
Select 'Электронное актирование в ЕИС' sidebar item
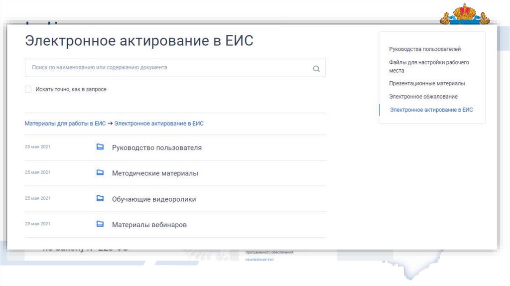[x=431, y=110]
